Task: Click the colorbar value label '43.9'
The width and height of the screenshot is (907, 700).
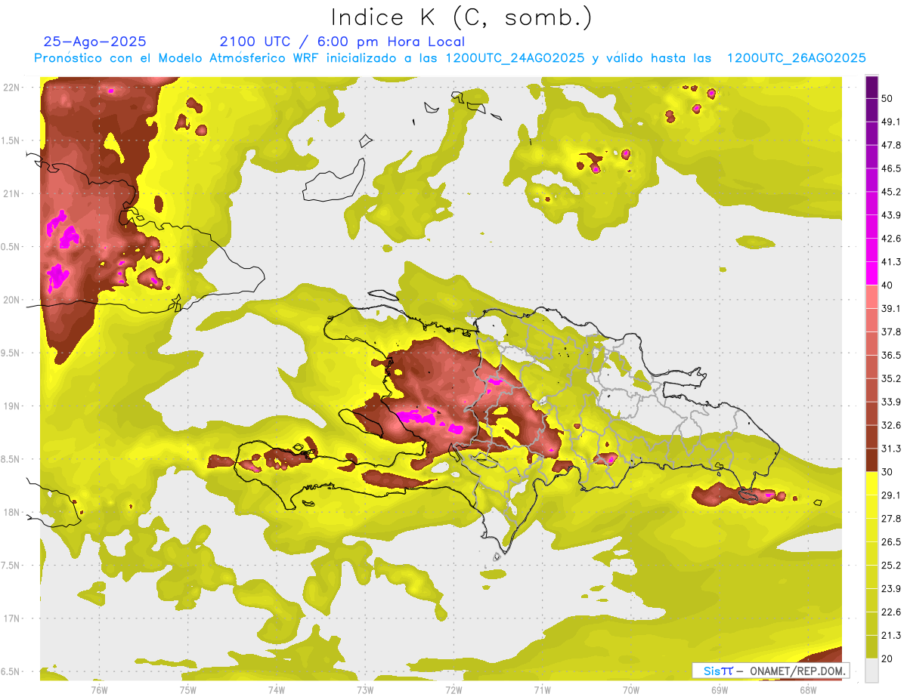Action: (x=891, y=215)
